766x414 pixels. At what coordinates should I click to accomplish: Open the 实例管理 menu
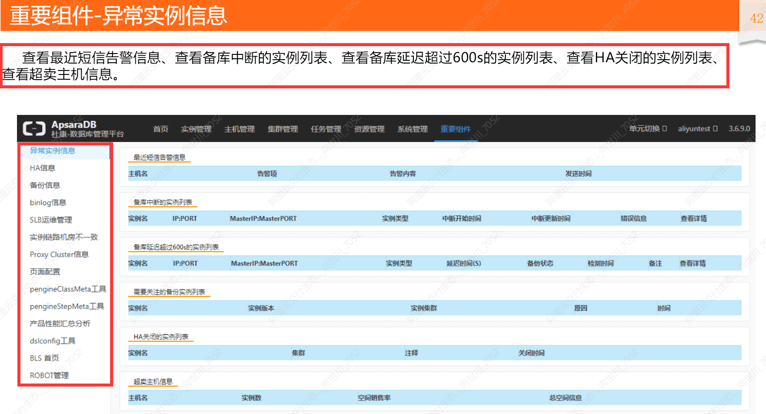click(x=196, y=129)
